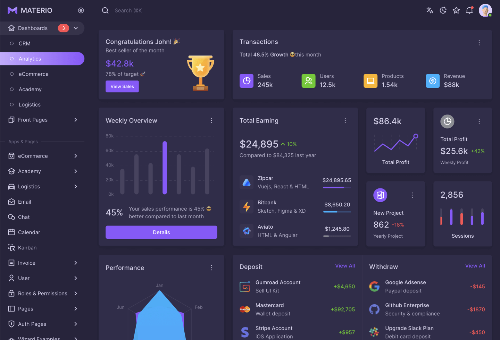The height and width of the screenshot is (340, 500).
Task: Open the shortcuts star icon
Action: 456,10
